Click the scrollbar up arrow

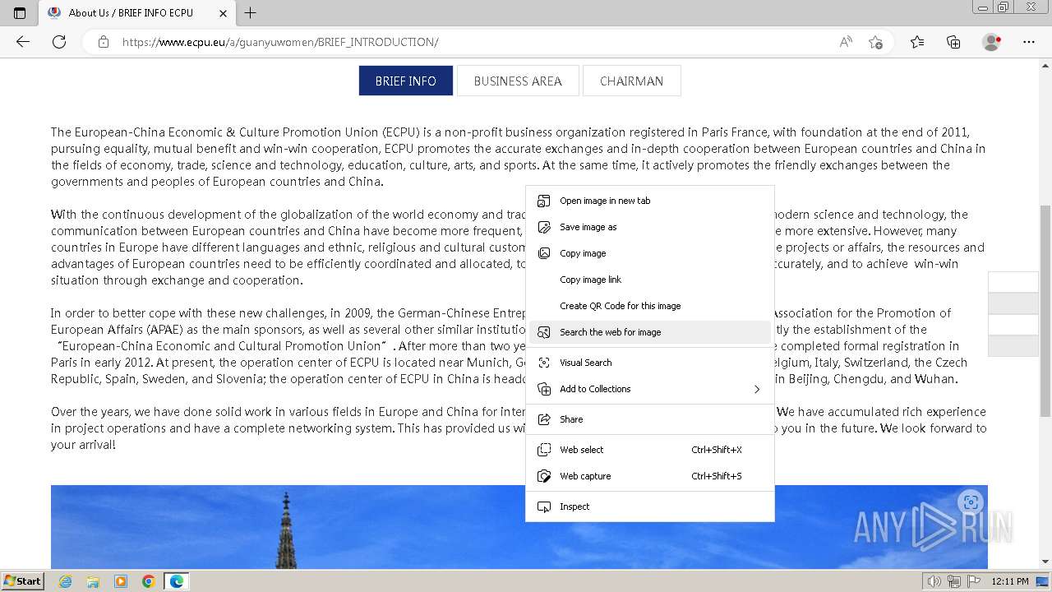[1045, 64]
